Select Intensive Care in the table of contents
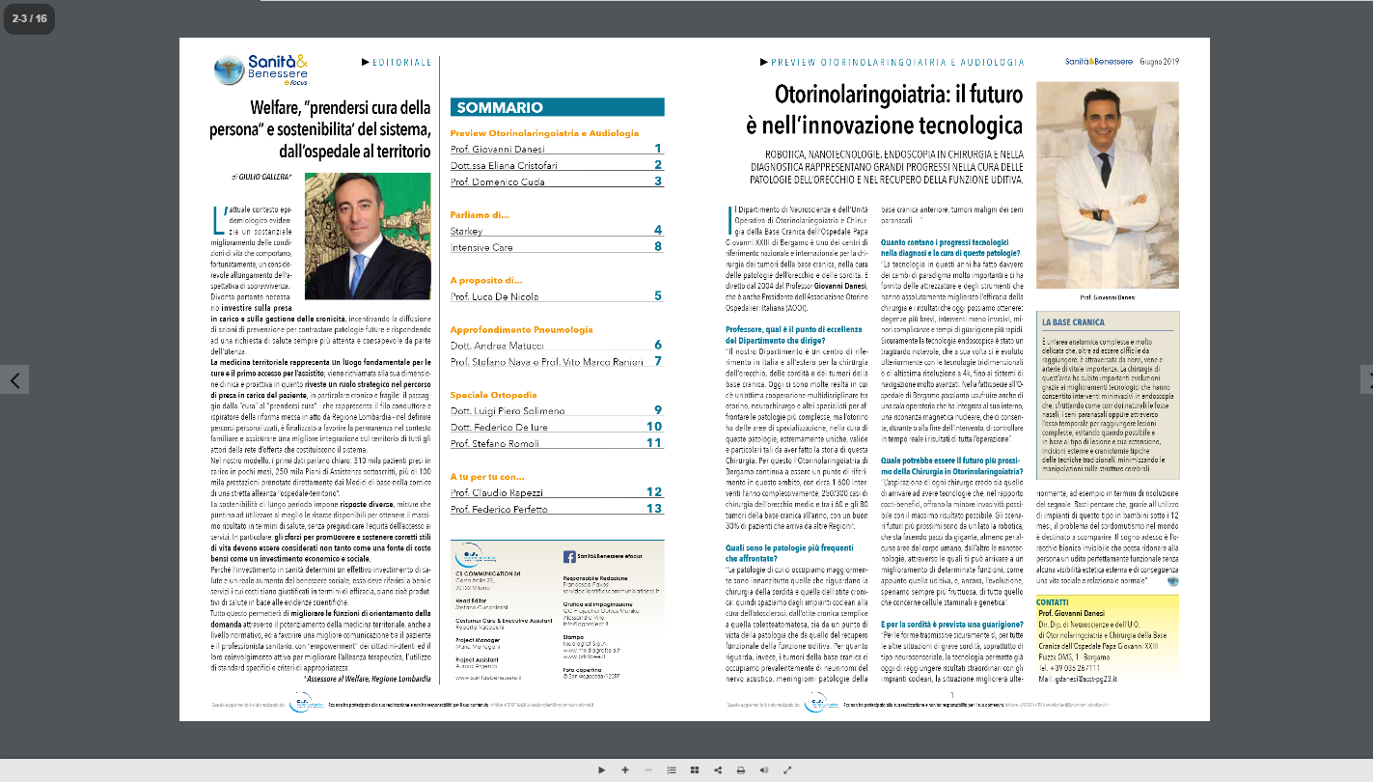This screenshot has width=1373, height=782. tap(481, 246)
